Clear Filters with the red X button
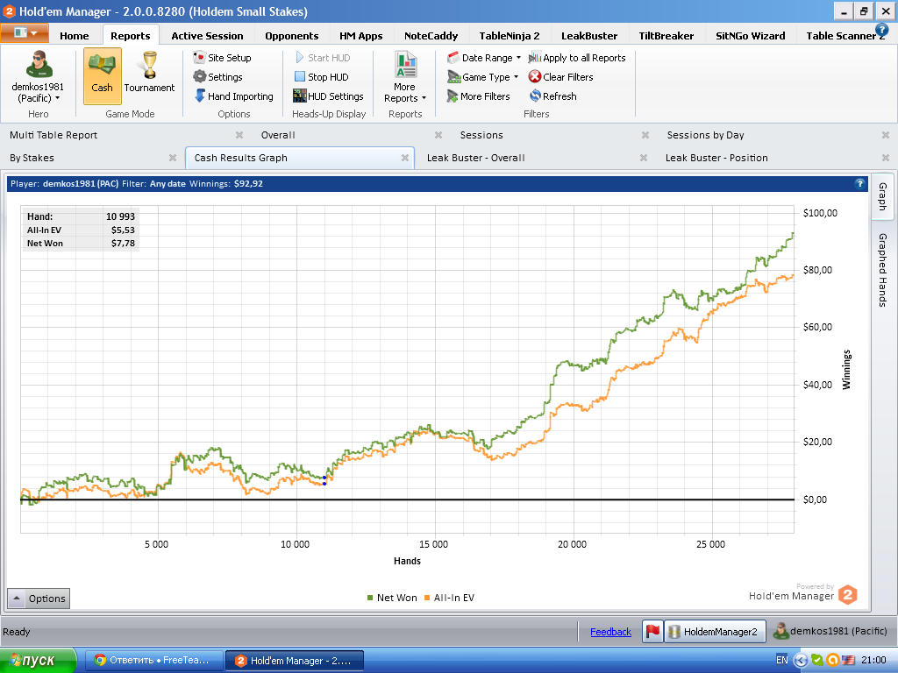 pos(560,77)
